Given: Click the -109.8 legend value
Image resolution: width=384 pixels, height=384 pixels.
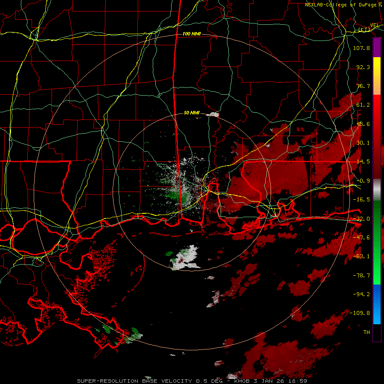Looking at the screenshot, I should (360, 313).
